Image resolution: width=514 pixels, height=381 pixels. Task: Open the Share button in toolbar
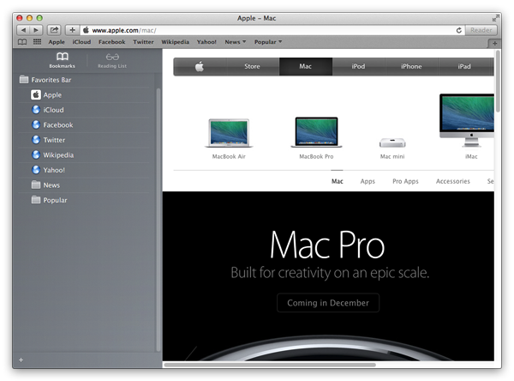point(54,30)
